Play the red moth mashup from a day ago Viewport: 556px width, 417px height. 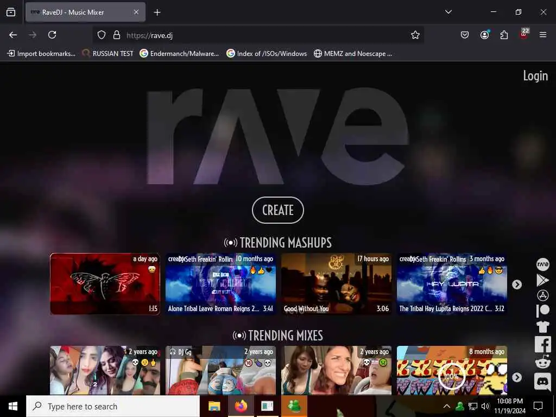tap(105, 283)
